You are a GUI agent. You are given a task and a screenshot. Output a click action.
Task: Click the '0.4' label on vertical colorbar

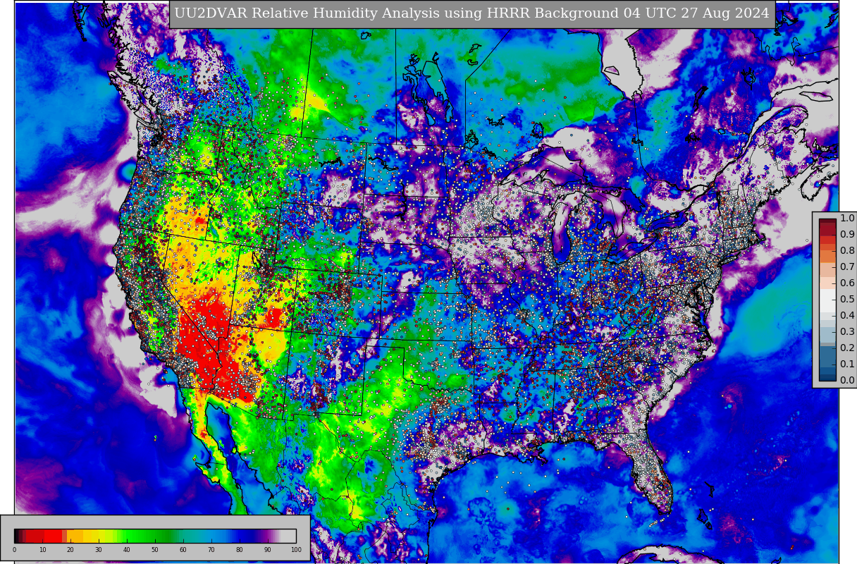847,315
